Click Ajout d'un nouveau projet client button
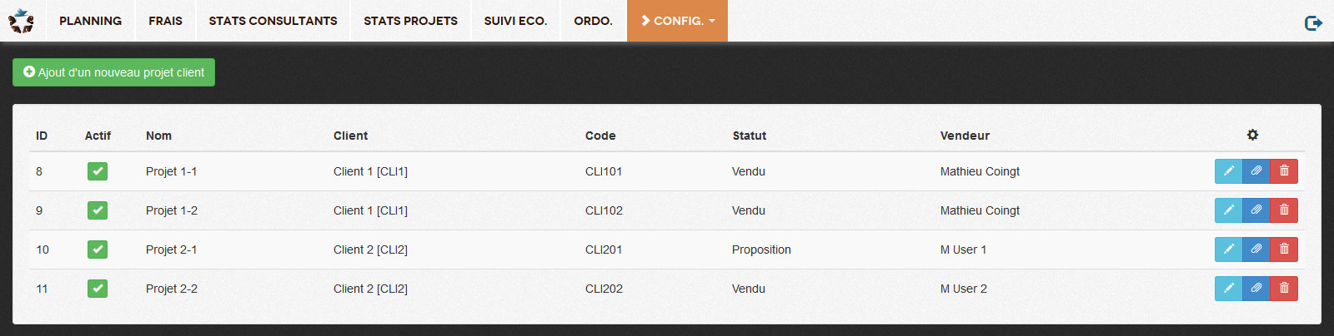 [113, 72]
